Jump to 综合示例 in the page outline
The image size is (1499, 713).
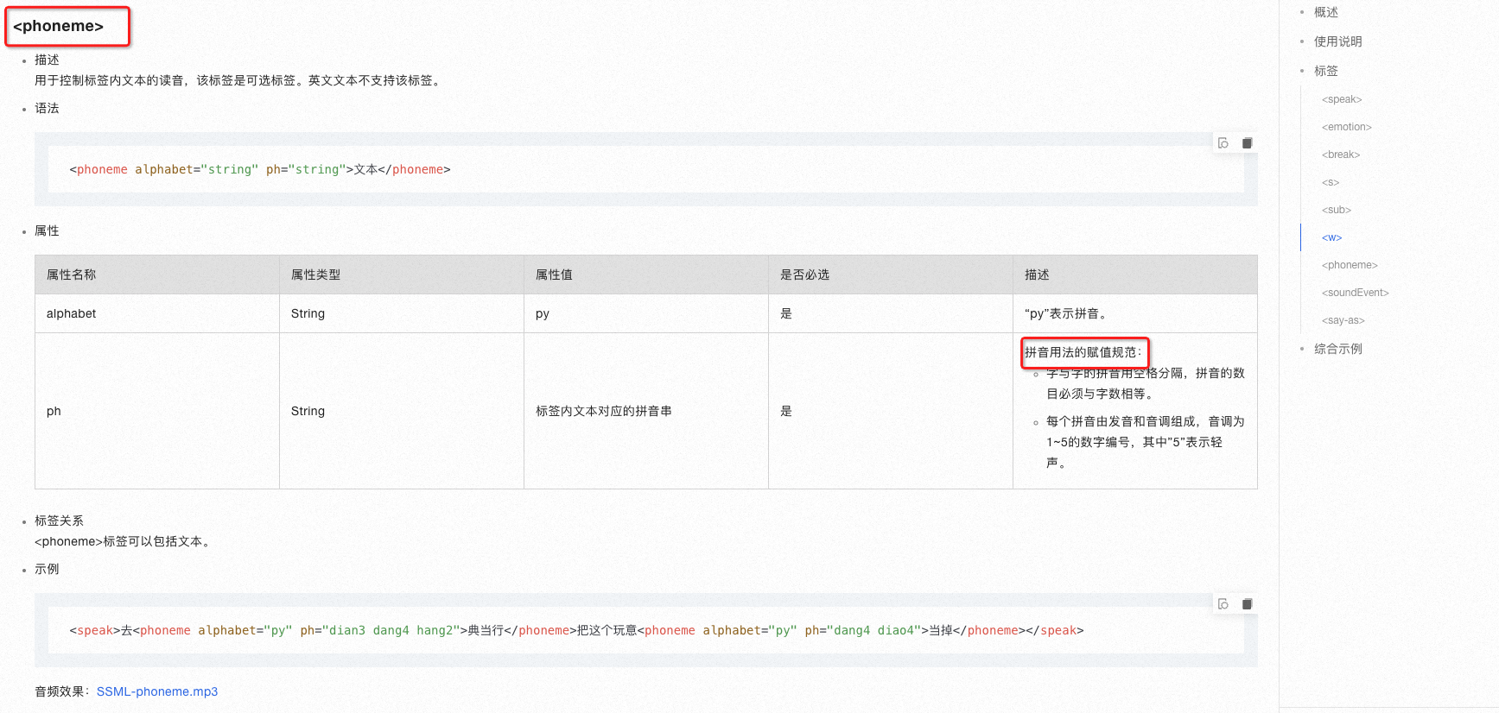[x=1337, y=349]
